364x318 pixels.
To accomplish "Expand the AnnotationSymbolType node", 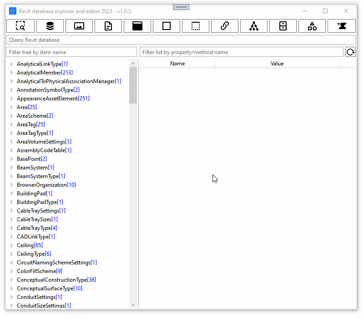I will pyautogui.click(x=12, y=90).
